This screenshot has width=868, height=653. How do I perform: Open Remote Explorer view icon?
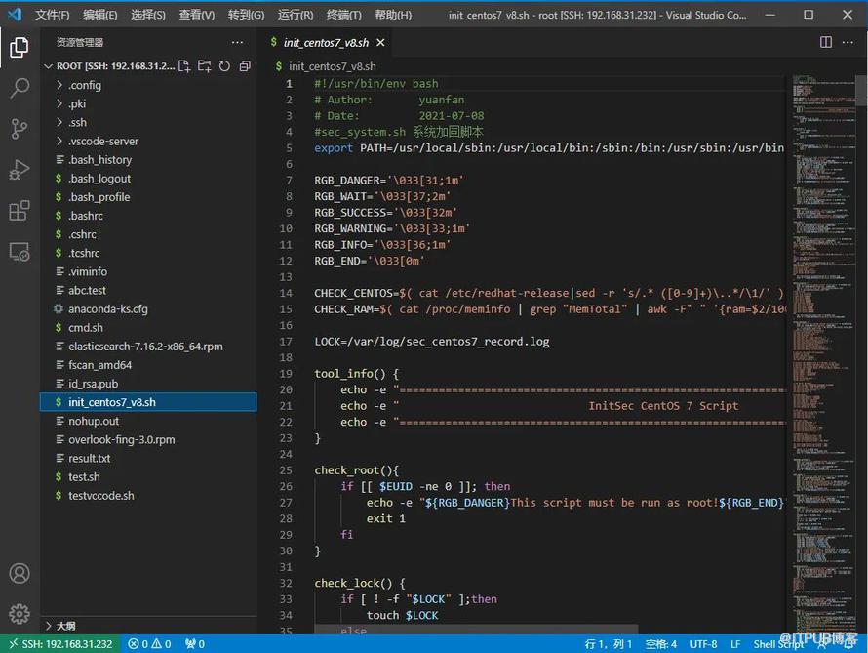(20, 252)
